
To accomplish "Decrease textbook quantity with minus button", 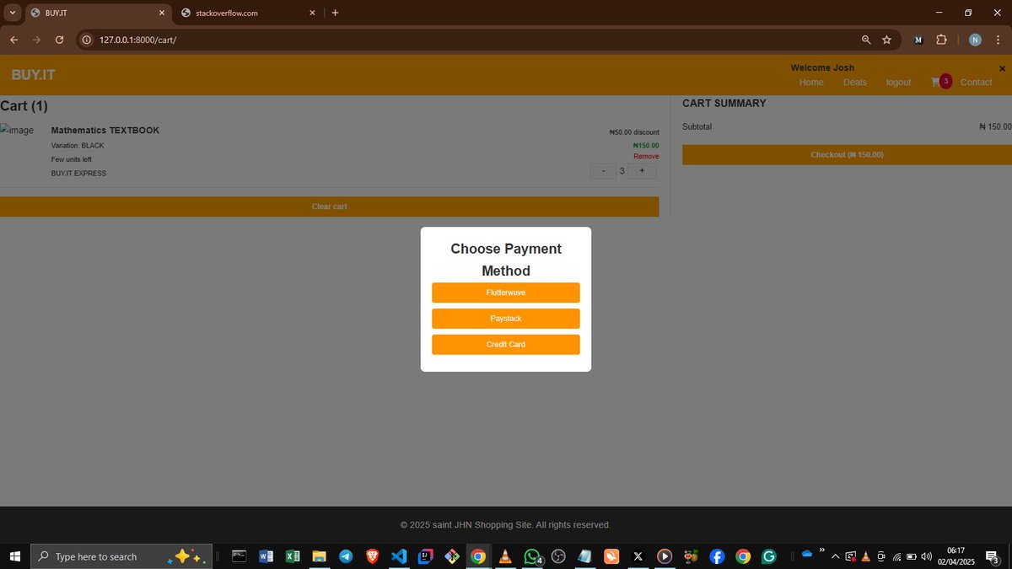I will (602, 171).
